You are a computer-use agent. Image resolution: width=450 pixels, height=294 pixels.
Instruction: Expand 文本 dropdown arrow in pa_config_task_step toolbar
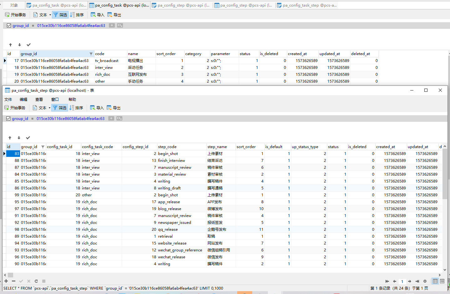click(49, 108)
